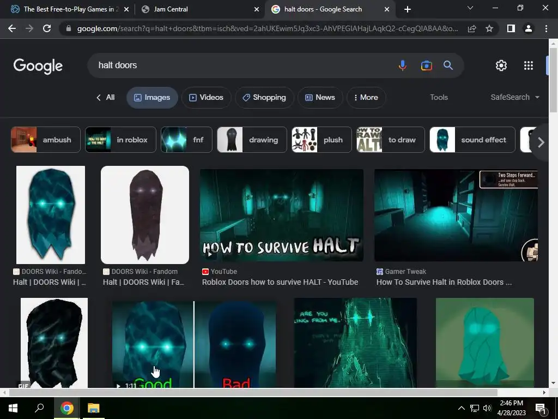Image resolution: width=558 pixels, height=419 pixels.
Task: Open the volume control tray icon
Action: 487,408
